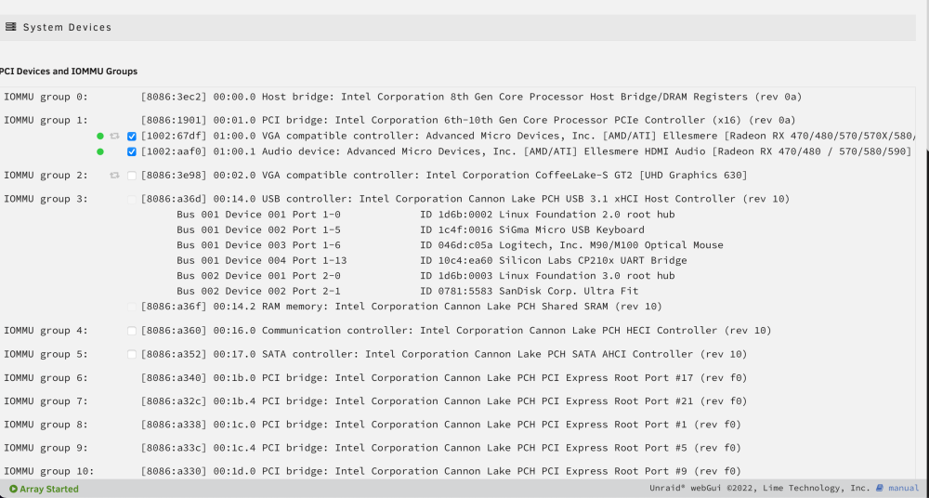Click the greyed USB 3.1 xHCI controller checkbox

click(132, 199)
